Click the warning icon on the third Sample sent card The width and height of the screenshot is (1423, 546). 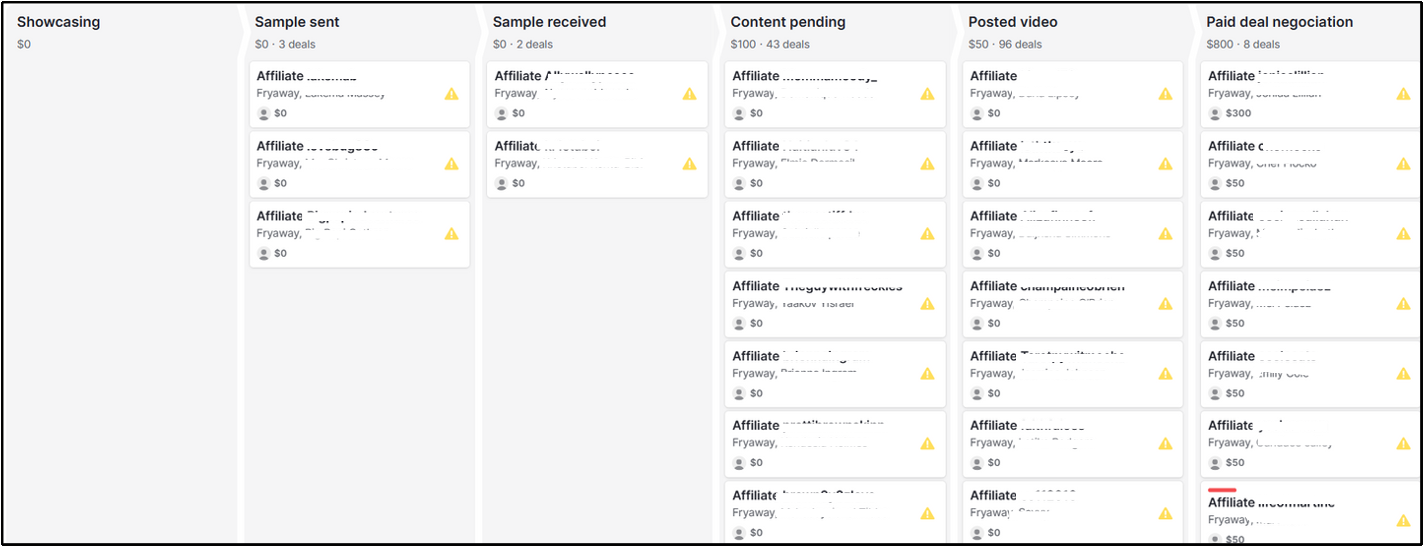[x=452, y=234]
